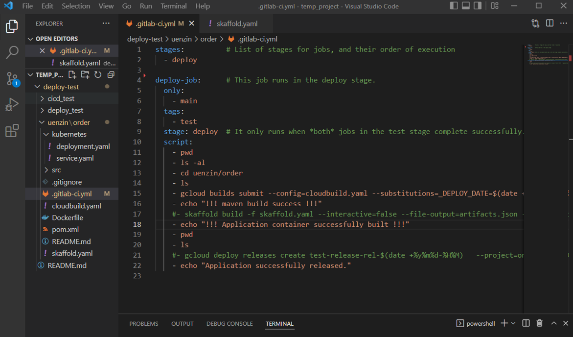Image resolution: width=573 pixels, height=337 pixels.
Task: Click the editor minimap code overview
Action: tap(546, 55)
